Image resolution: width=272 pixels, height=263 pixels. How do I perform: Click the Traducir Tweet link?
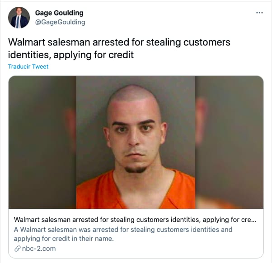28,66
